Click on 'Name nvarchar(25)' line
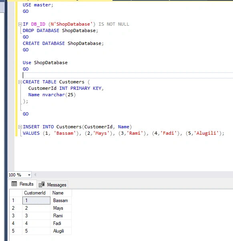Screen dimensions: 233x241 [52, 95]
